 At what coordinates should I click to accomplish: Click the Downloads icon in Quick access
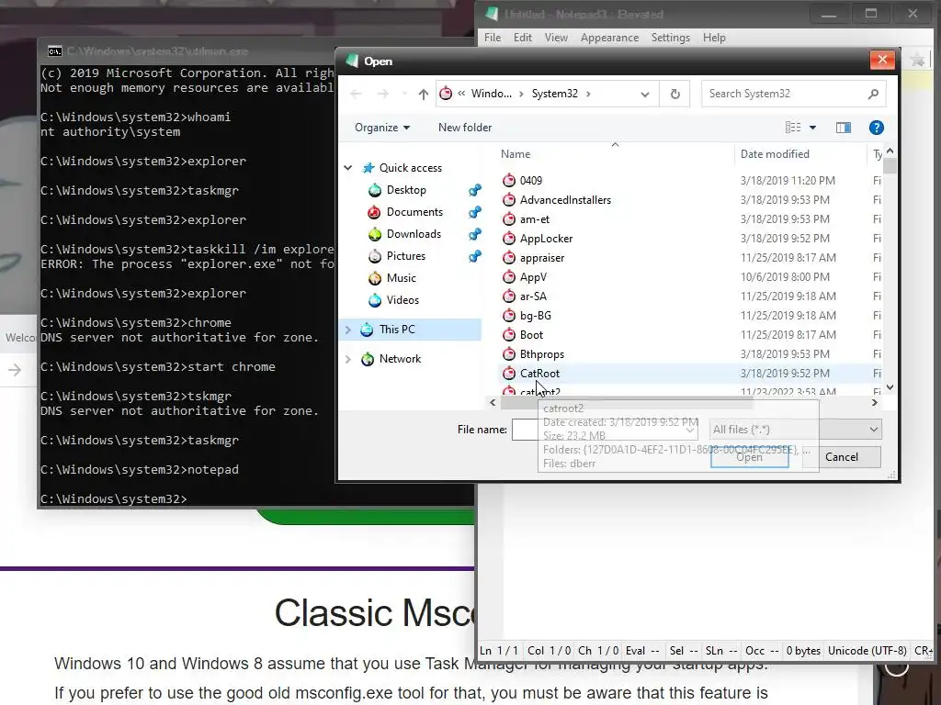click(375, 234)
